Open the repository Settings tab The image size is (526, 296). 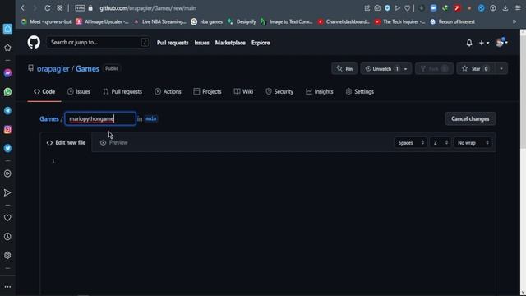click(x=360, y=91)
